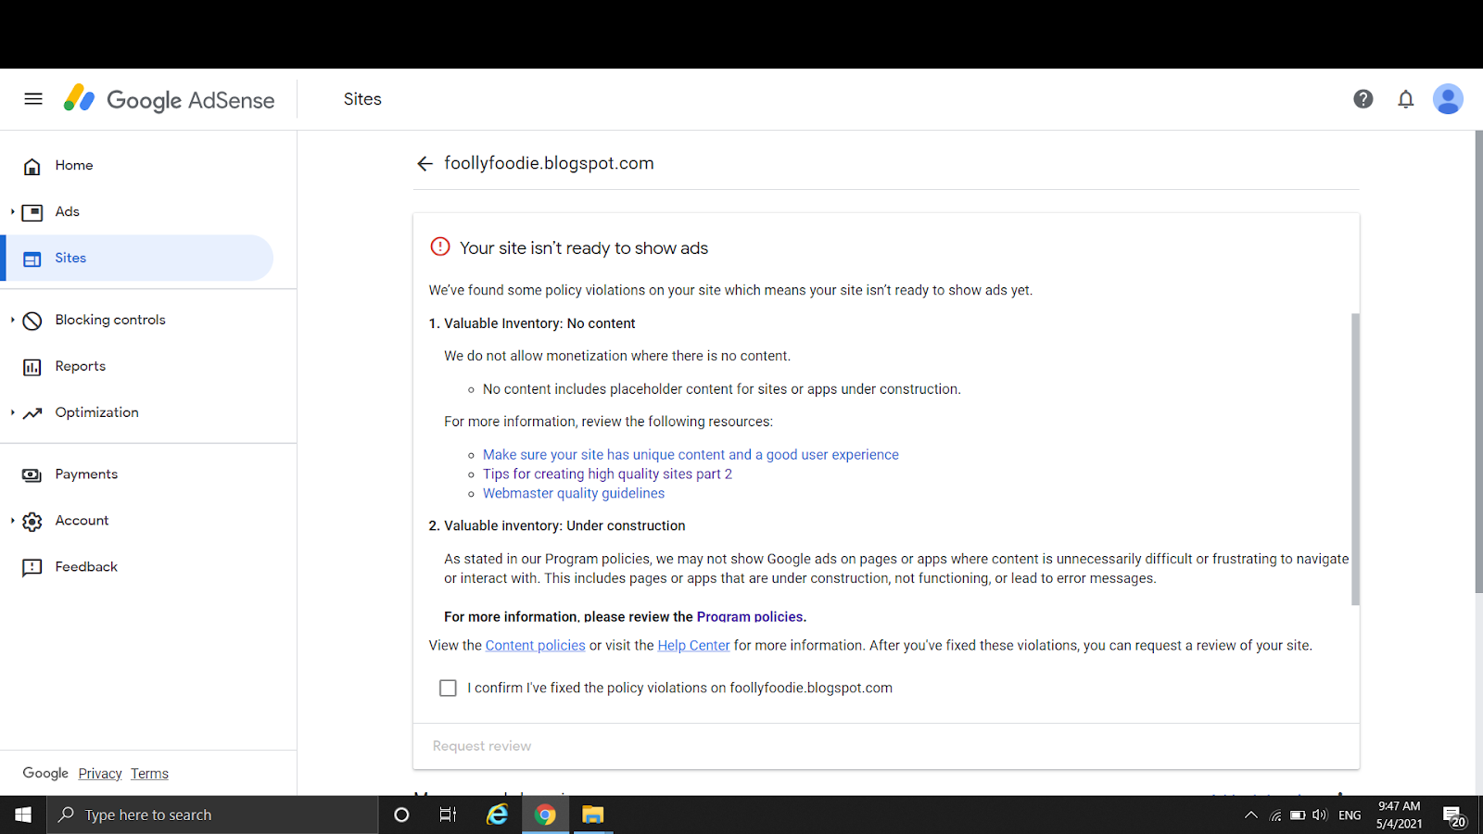Click the red warning alert icon
Screen dimensions: 1483x834
pyautogui.click(x=440, y=246)
